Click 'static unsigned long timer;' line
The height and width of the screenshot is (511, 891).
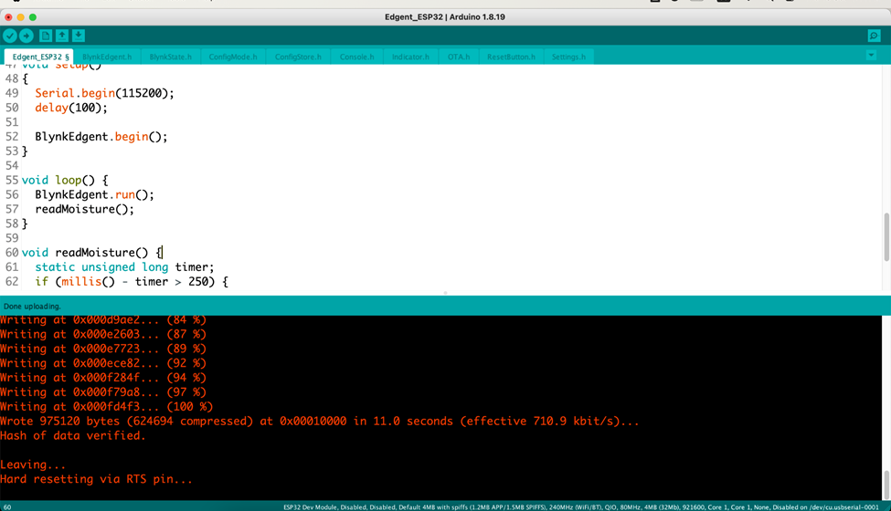(124, 267)
